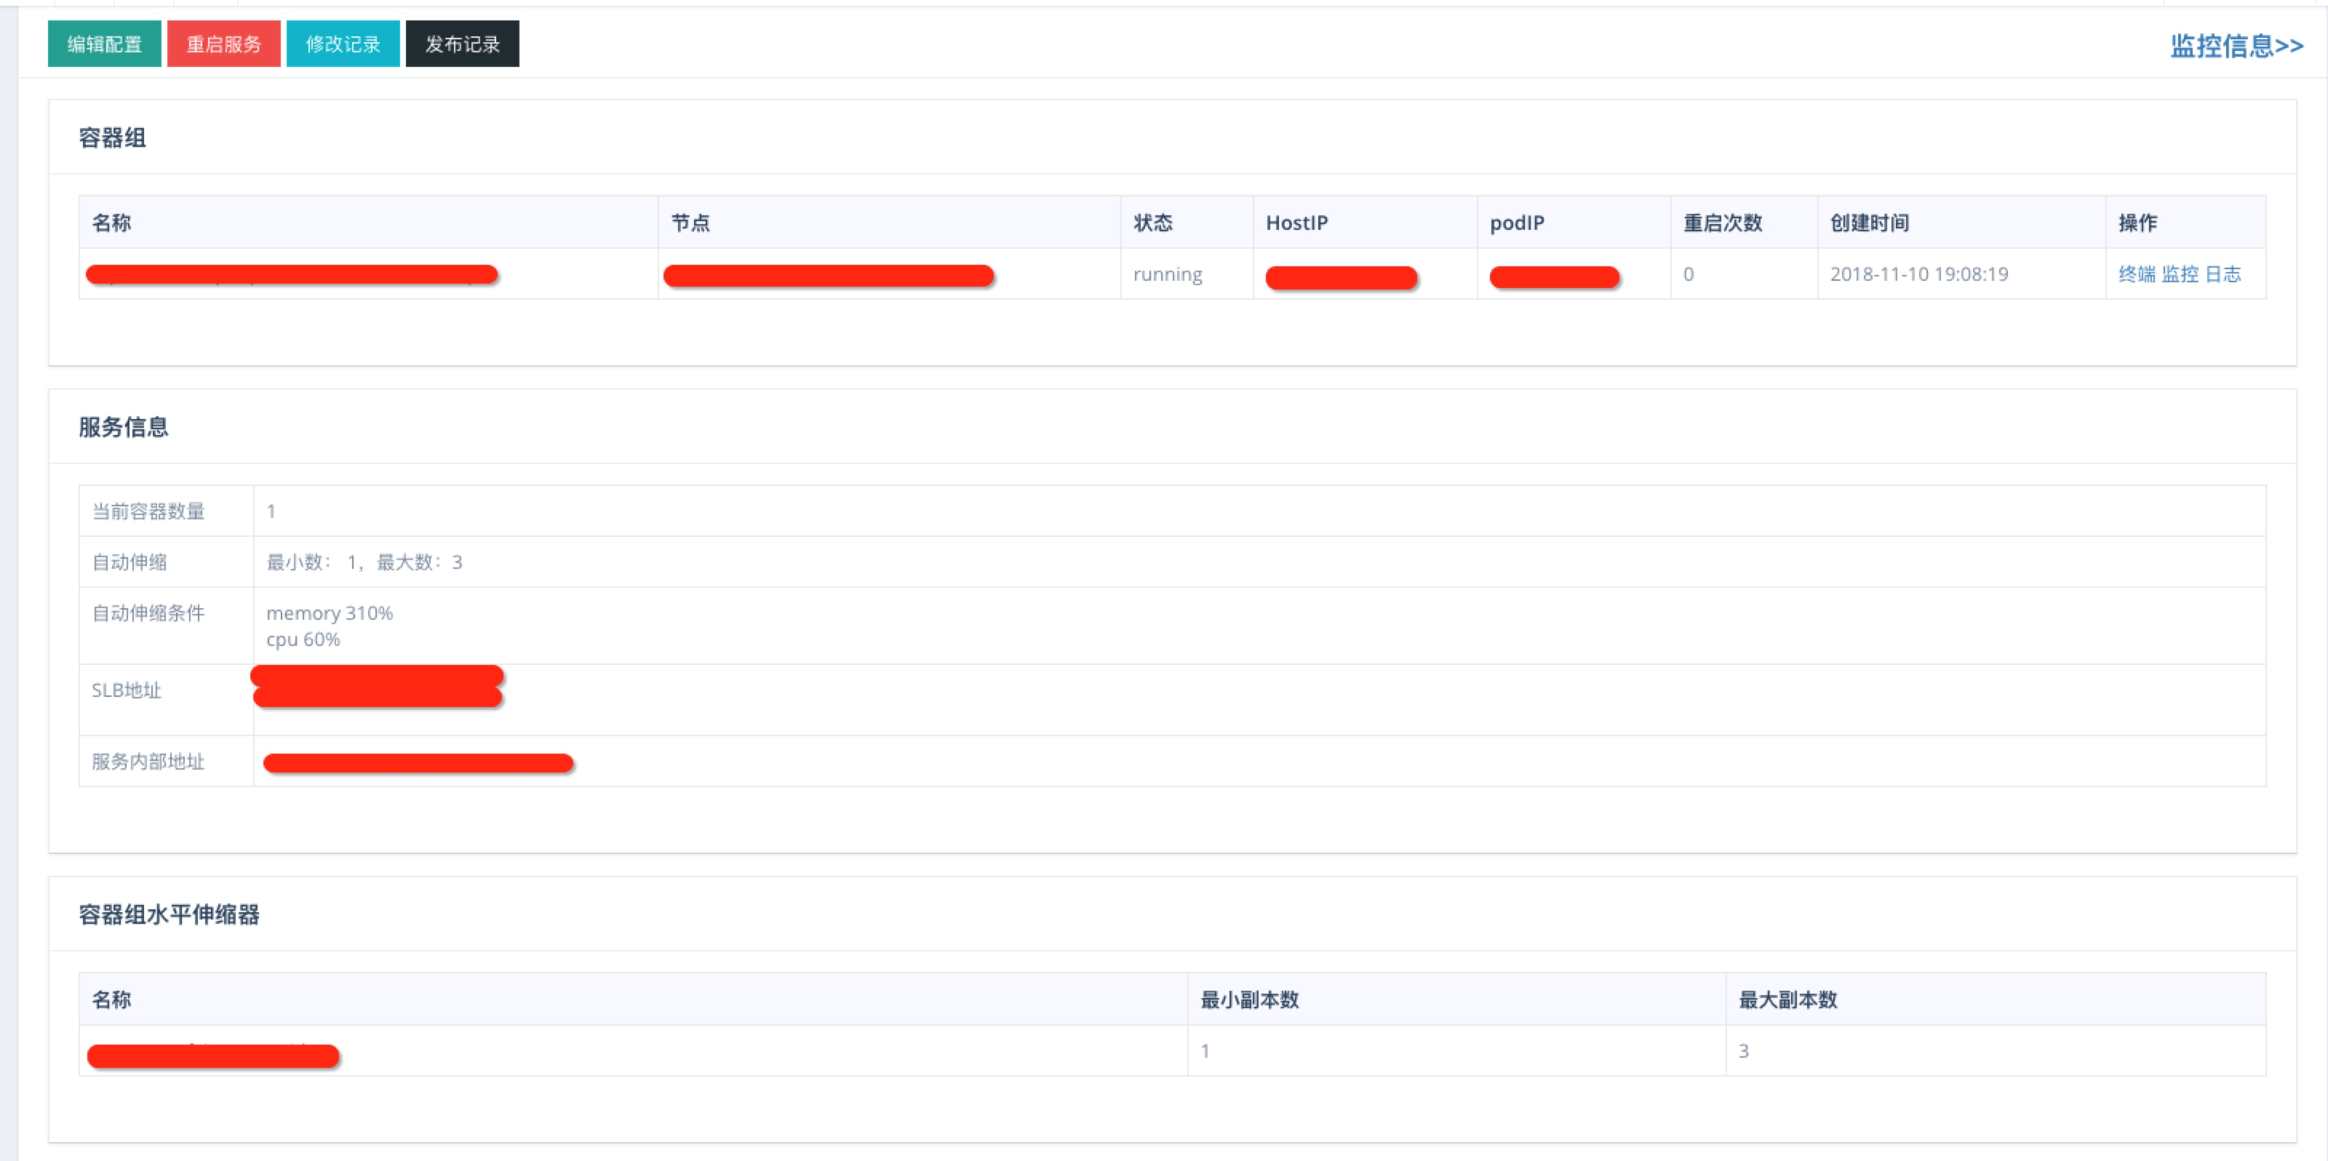The image size is (2328, 1161).
Task: Open the 修改记录 panel
Action: coord(343,44)
